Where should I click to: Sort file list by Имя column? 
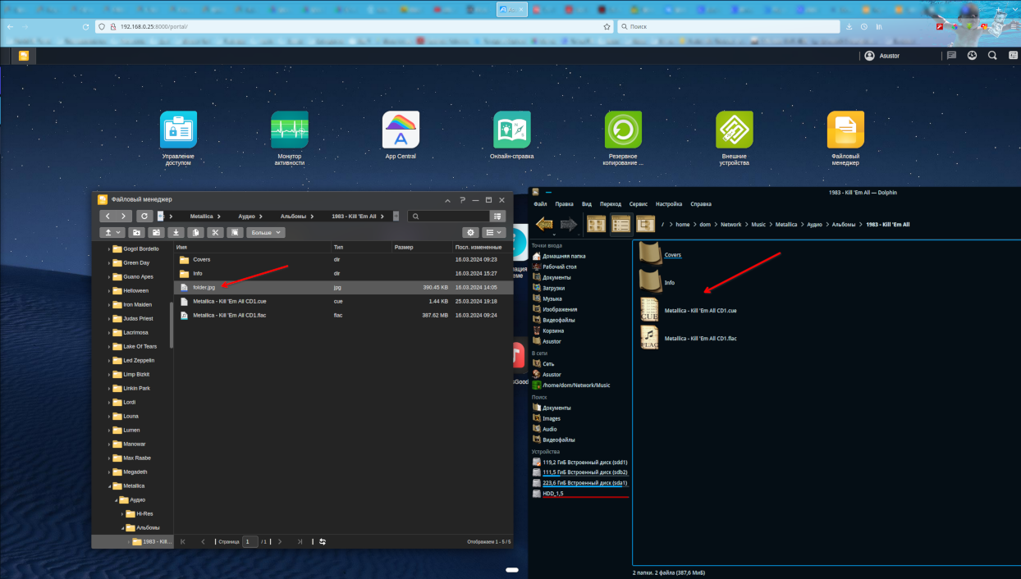click(x=252, y=246)
